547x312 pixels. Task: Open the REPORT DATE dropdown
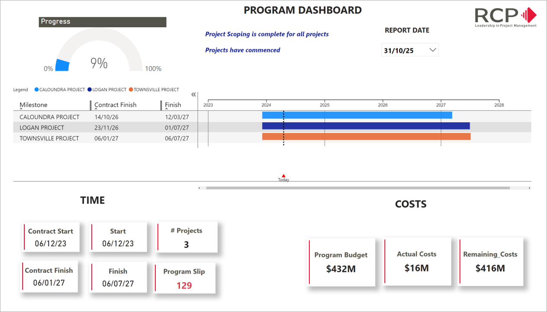tap(432, 50)
